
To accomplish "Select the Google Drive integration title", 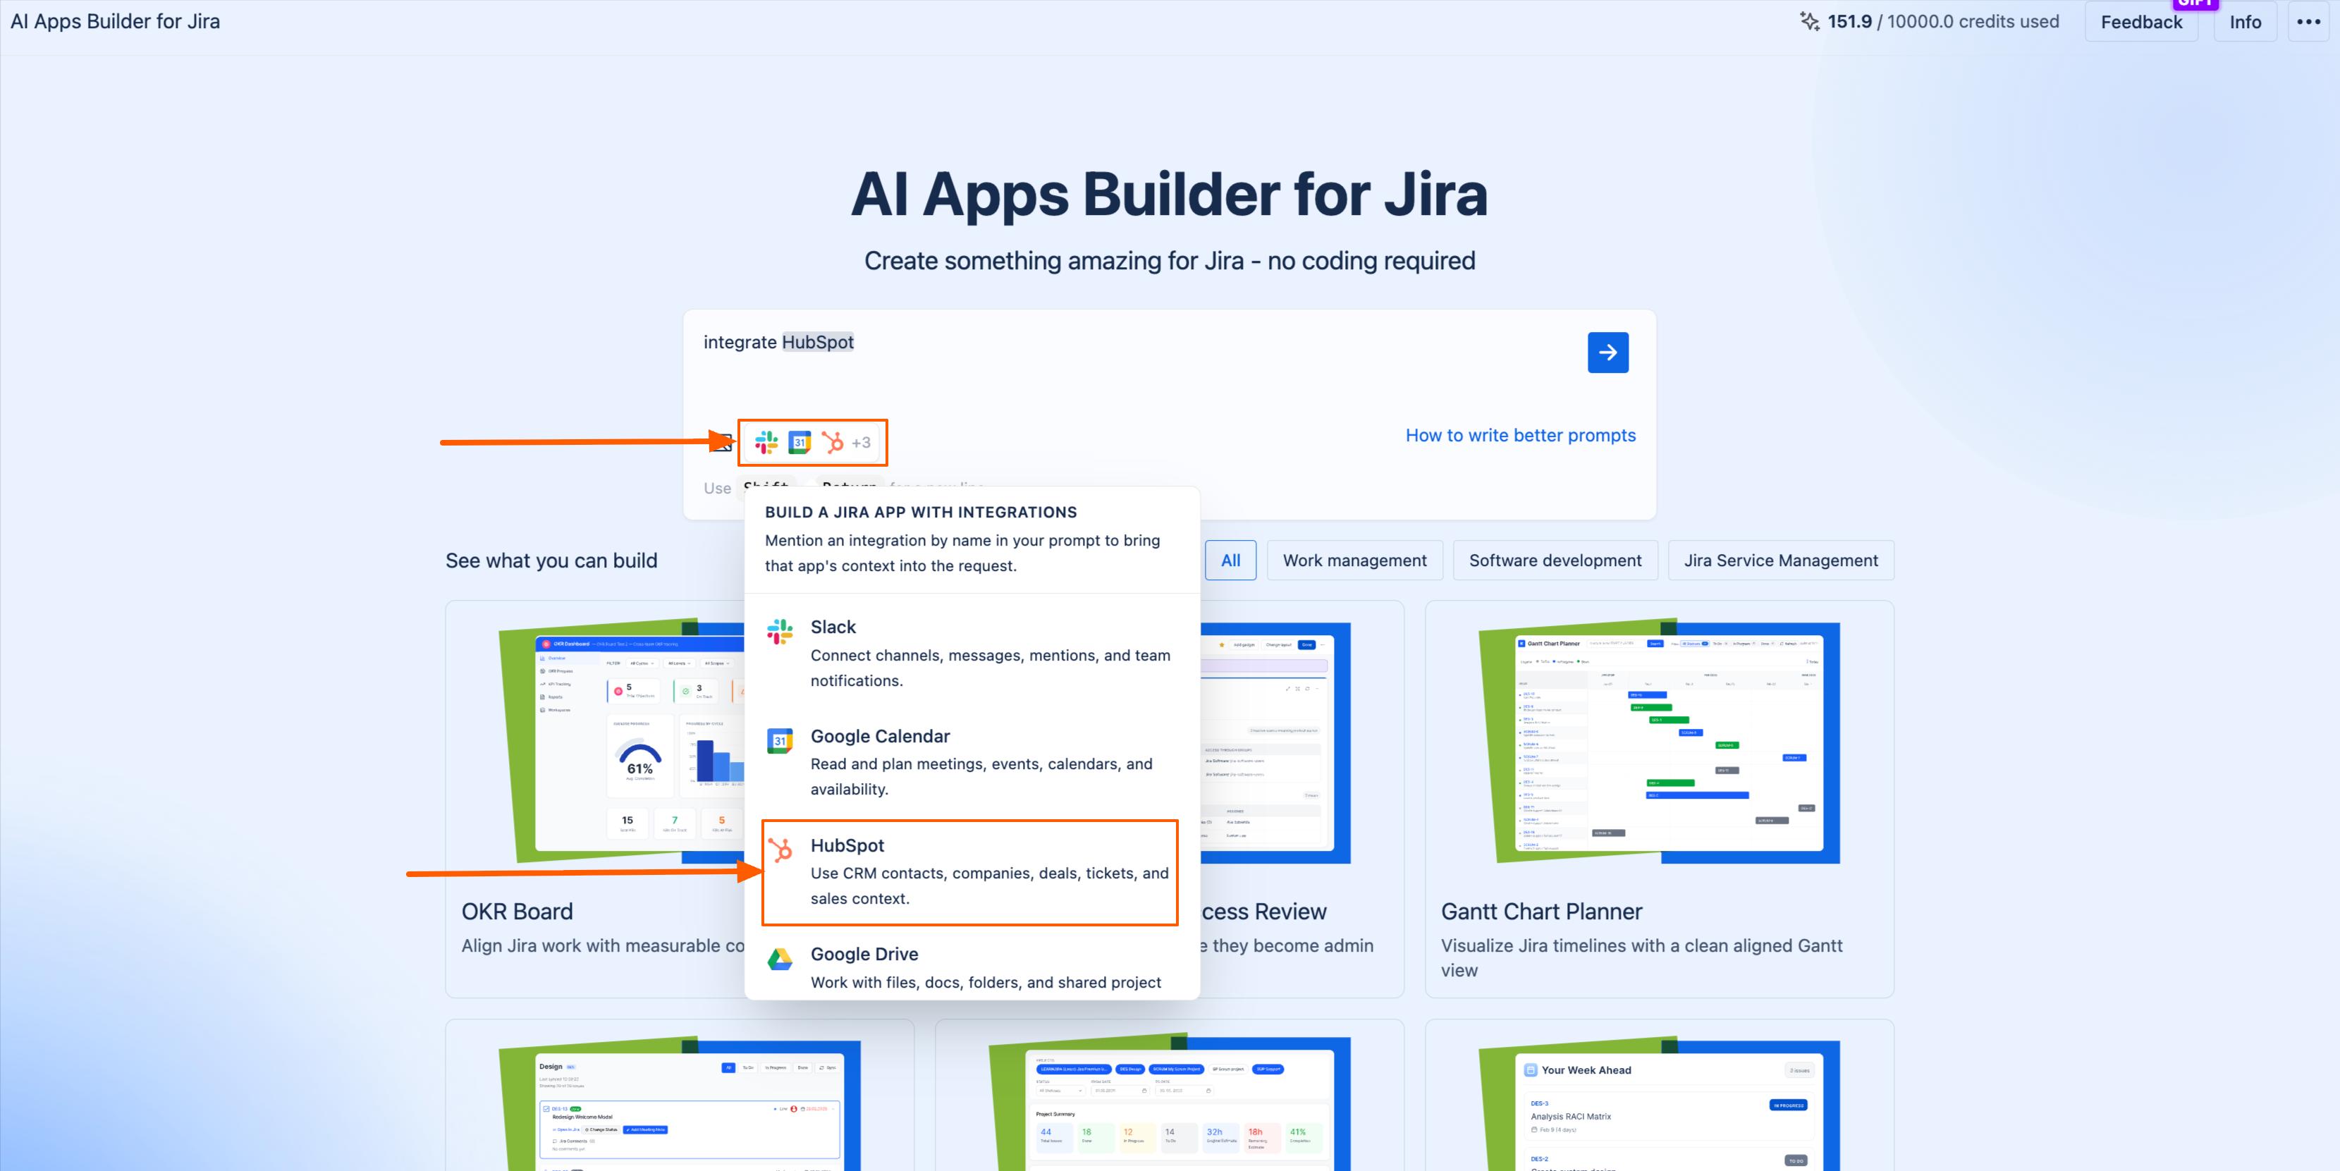I will tap(864, 954).
